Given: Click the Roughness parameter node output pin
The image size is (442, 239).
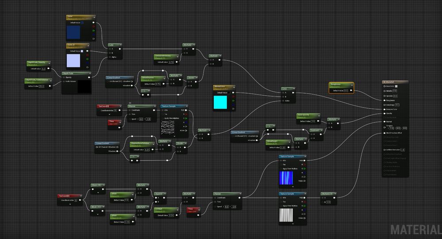Looking at the screenshot, I should coord(351,90).
